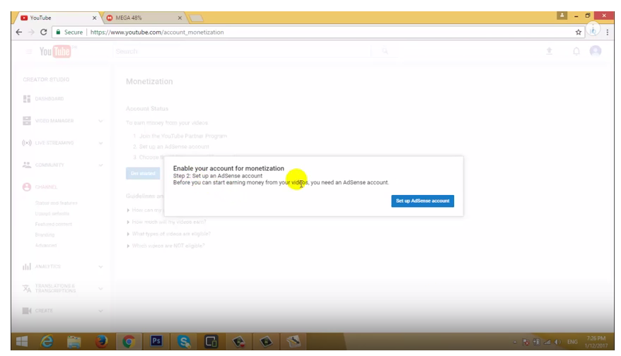Viewport: 621px width, 356px height.
Task: Click ENG language indicator
Action: pos(572,342)
